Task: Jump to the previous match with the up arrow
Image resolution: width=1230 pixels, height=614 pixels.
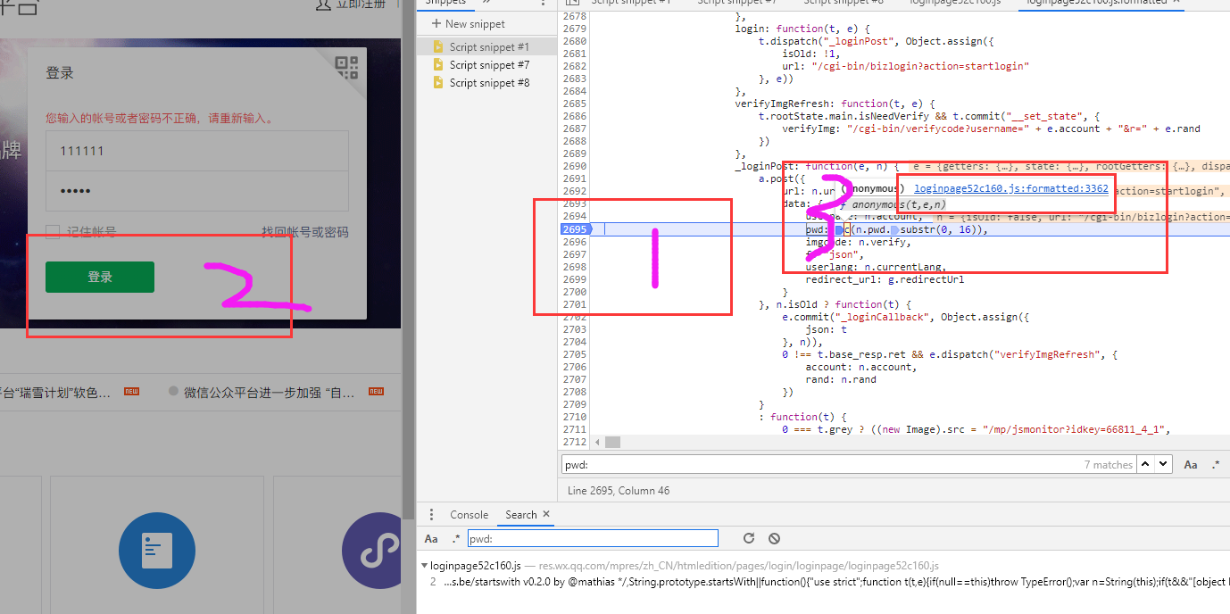Action: tap(1143, 464)
